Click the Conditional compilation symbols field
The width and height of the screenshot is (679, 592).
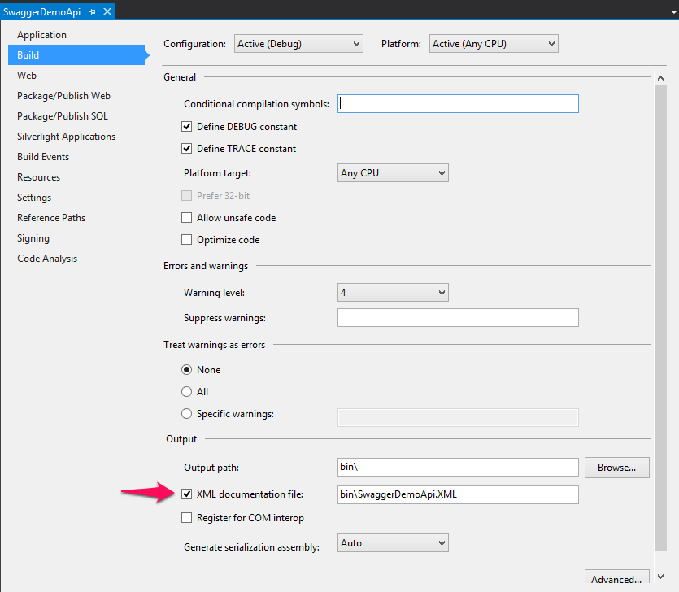458,104
